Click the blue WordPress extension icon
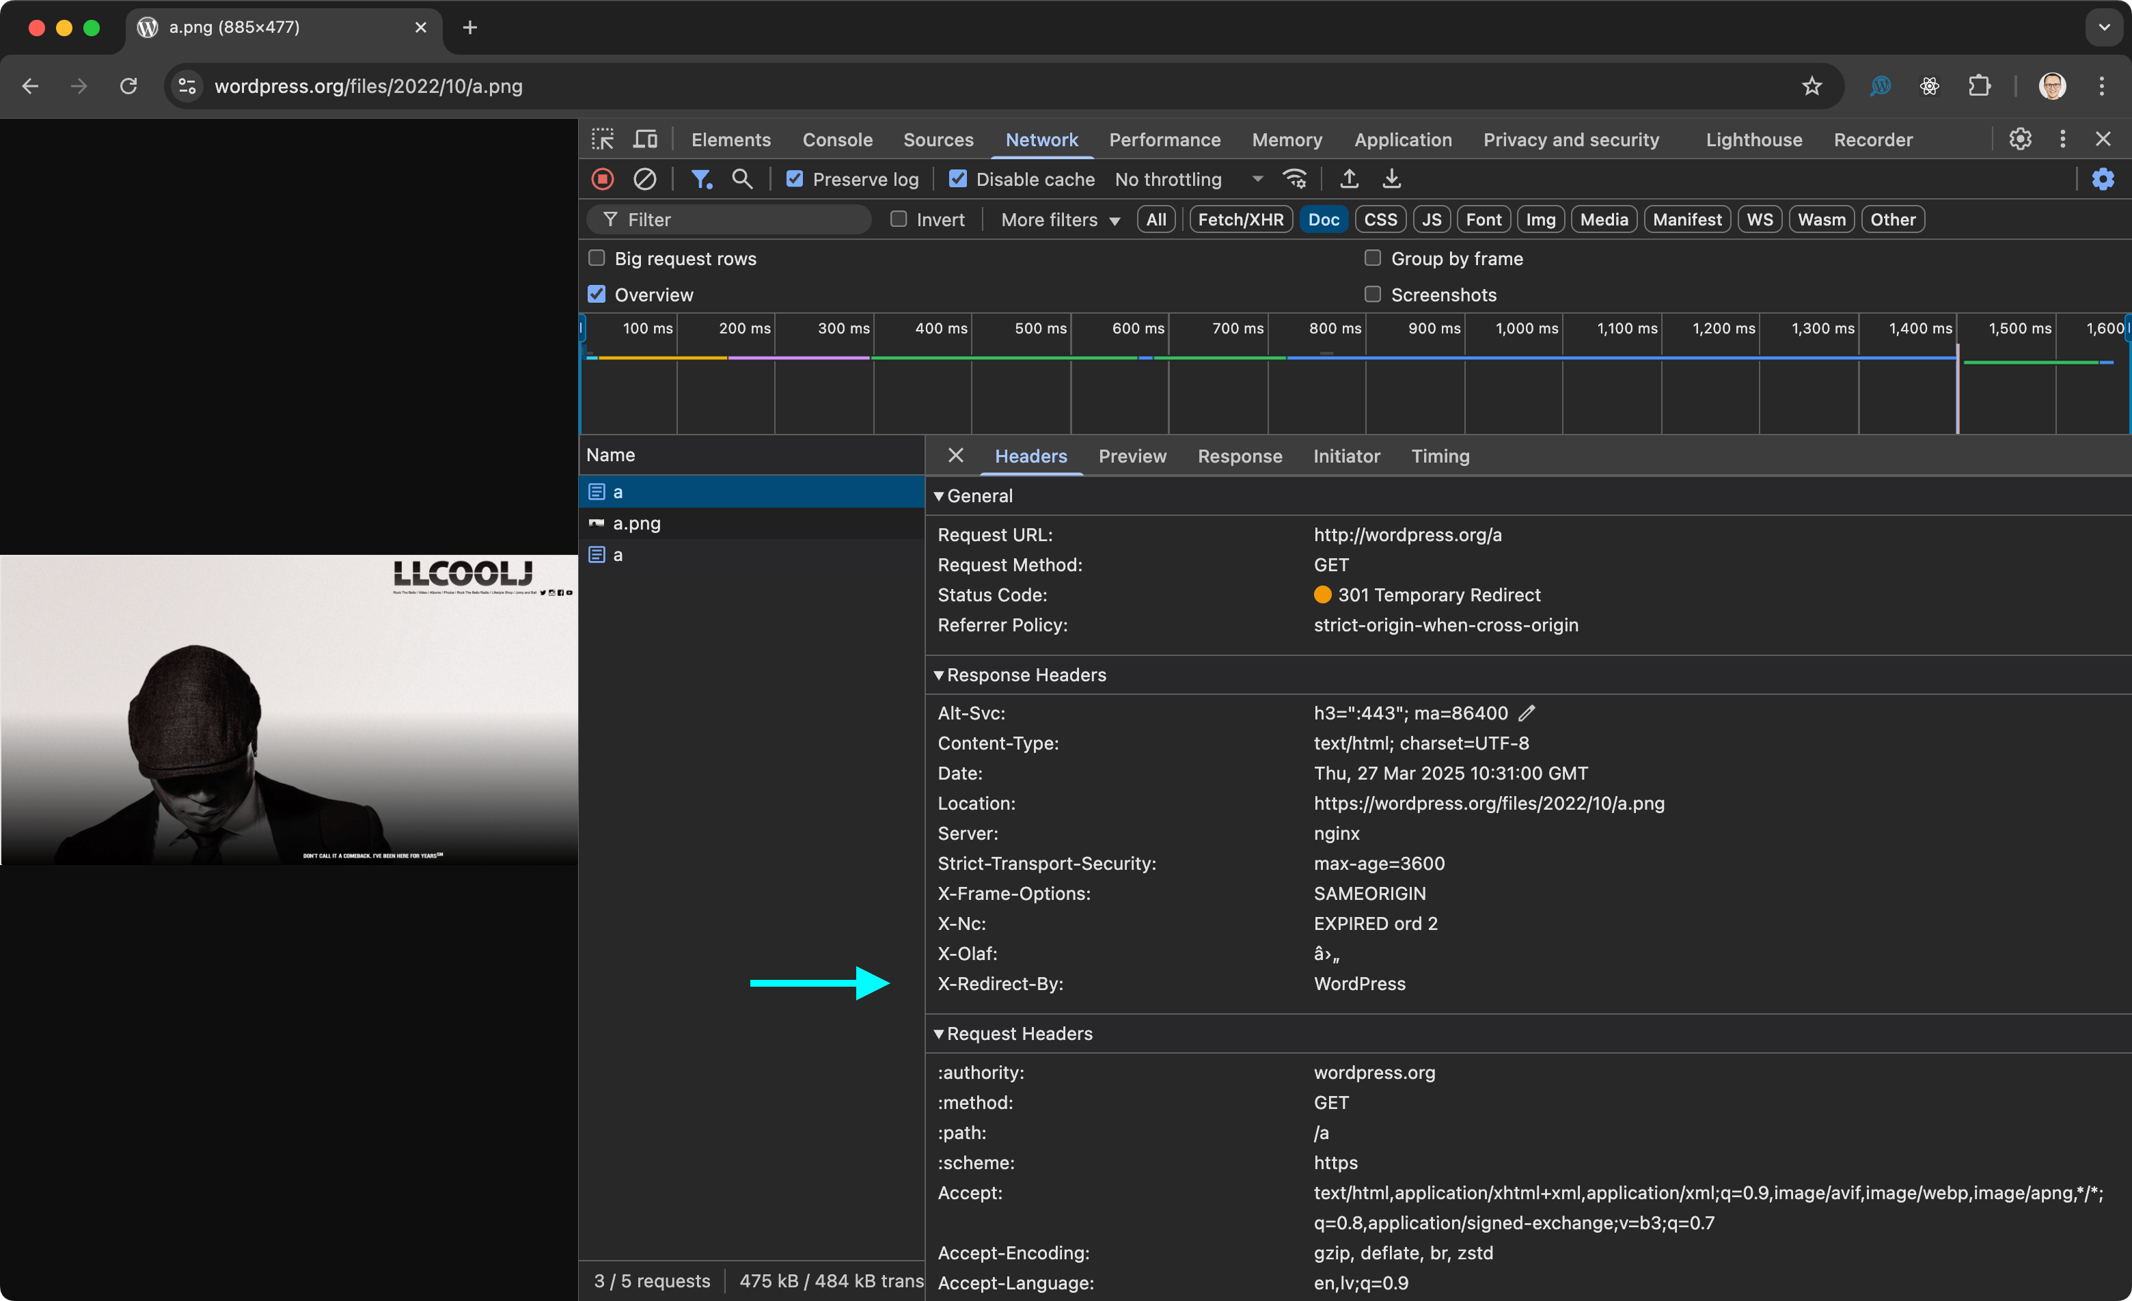The width and height of the screenshot is (2132, 1301). pos(1881,85)
